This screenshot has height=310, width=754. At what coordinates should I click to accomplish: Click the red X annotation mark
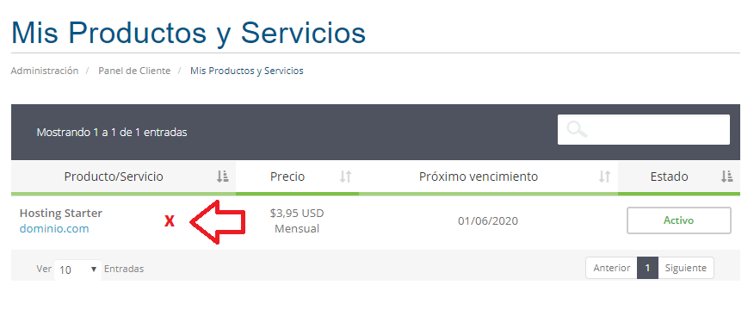pos(170,221)
